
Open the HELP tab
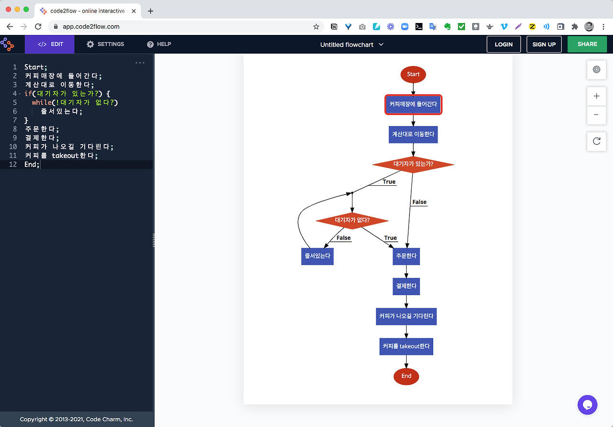(x=159, y=44)
